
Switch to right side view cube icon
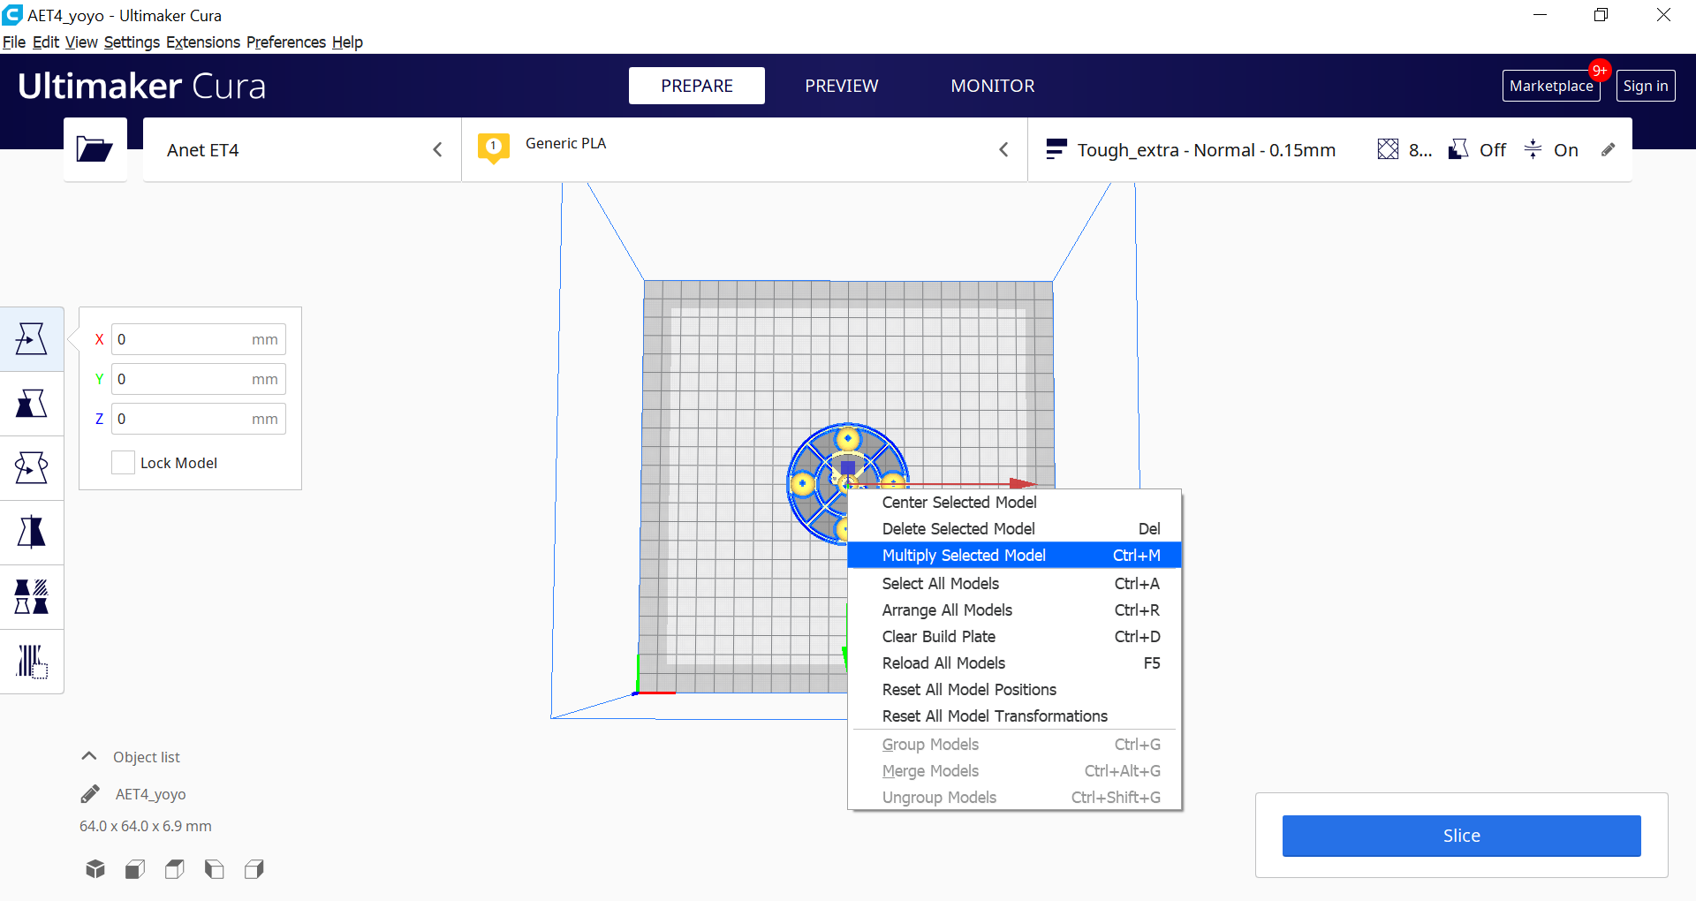coord(254,869)
